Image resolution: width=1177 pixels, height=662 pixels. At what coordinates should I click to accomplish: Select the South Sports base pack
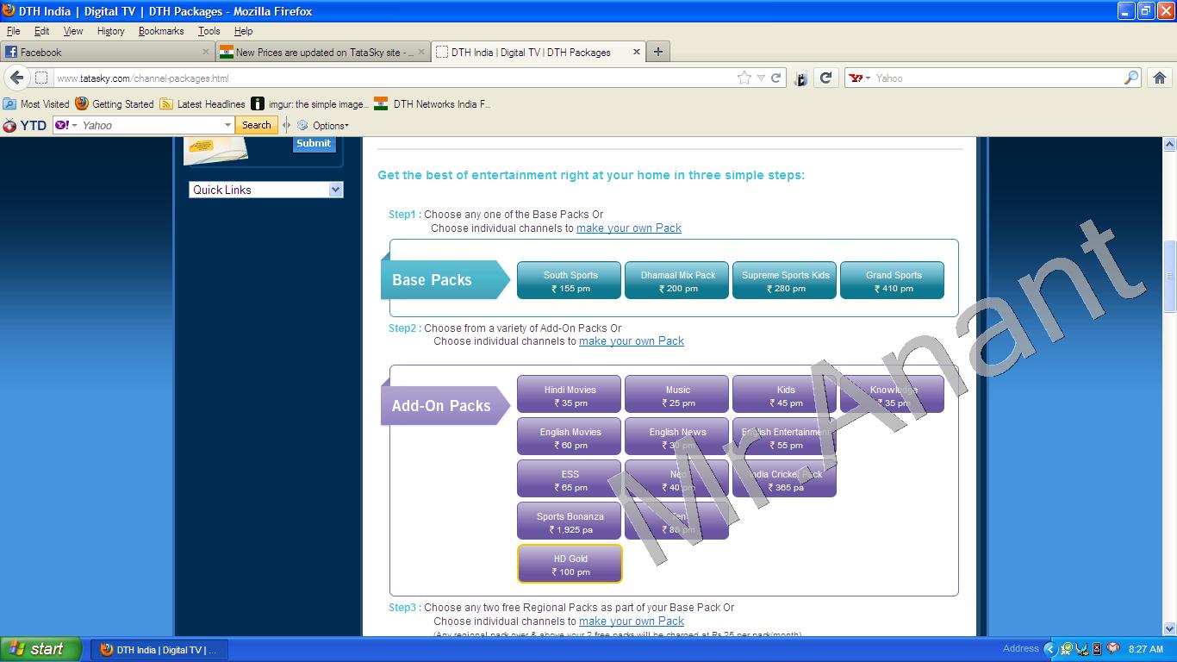coord(569,281)
